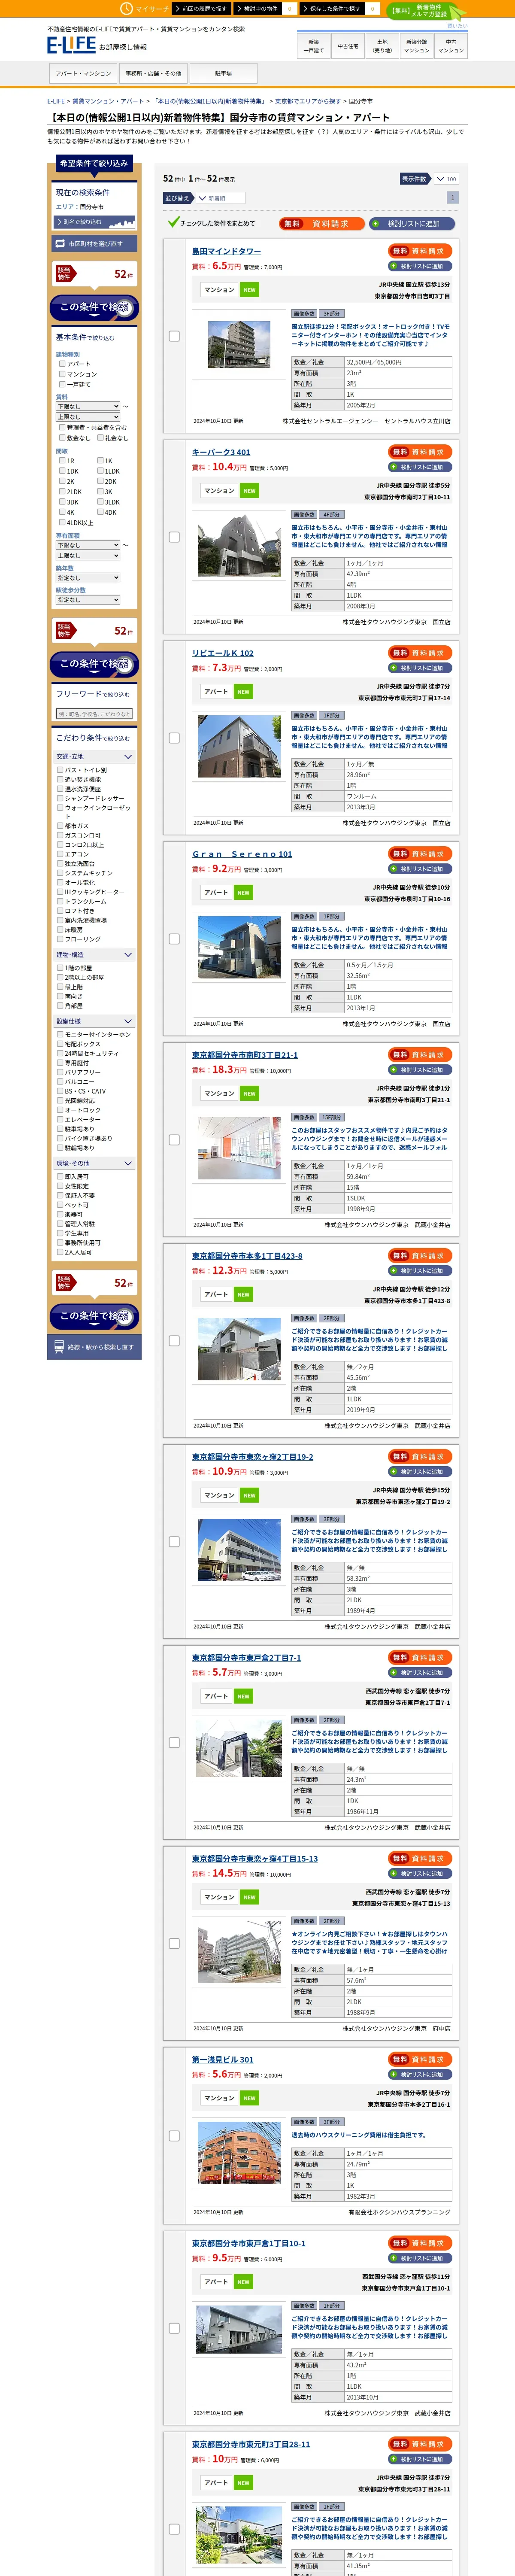
Task: Add 第一浅見ビル 301 to 検討リスト
Action: pos(420,2074)
